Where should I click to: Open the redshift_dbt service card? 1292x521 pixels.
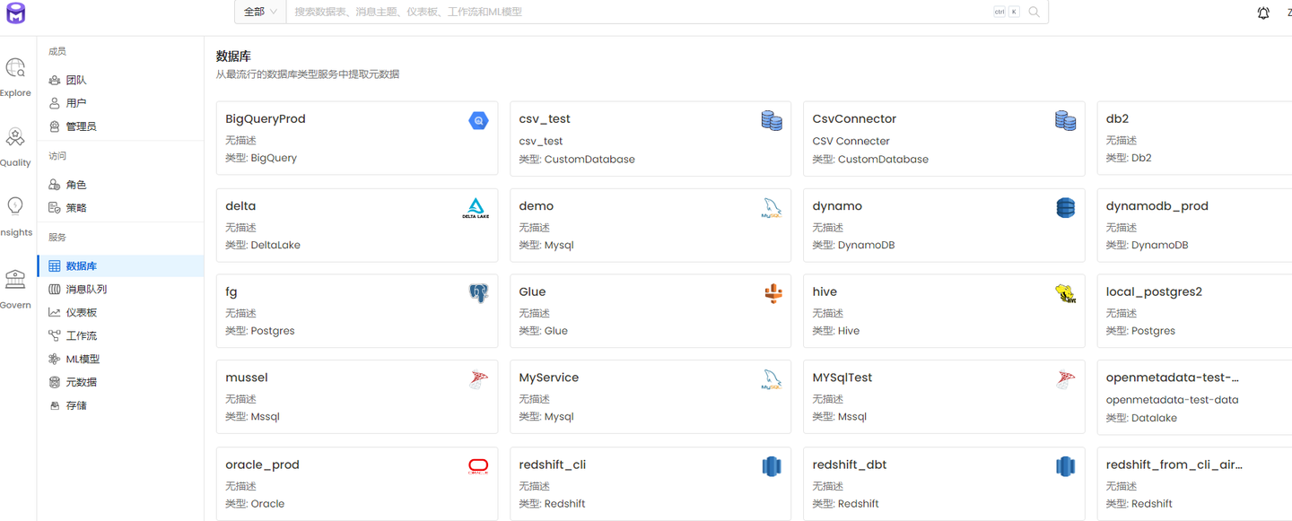pyautogui.click(x=944, y=484)
